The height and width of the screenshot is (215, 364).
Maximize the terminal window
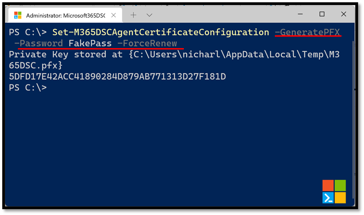tap(322, 14)
